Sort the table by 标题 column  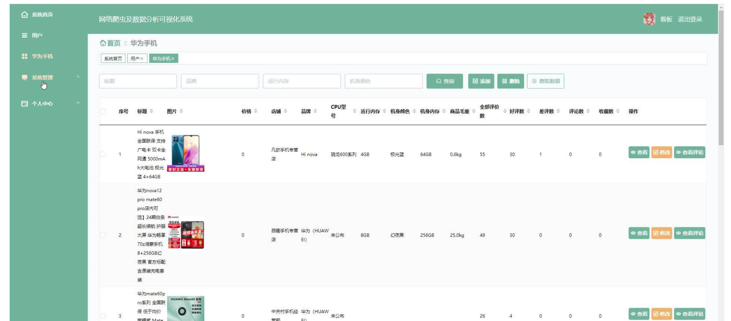tap(152, 111)
